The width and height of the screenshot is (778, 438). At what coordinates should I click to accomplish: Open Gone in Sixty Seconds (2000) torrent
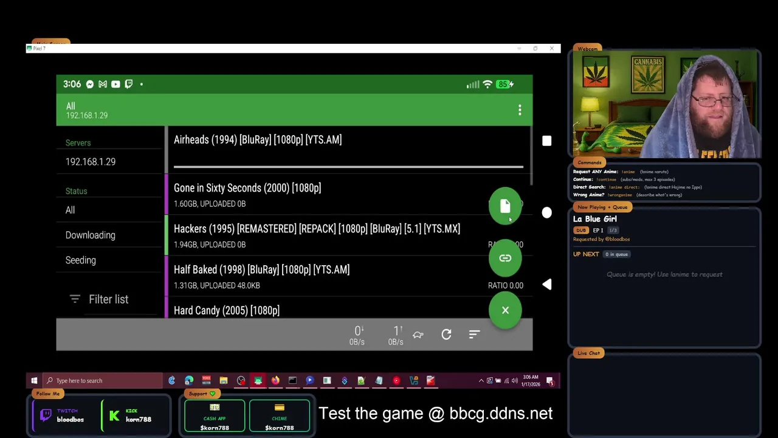348,195
